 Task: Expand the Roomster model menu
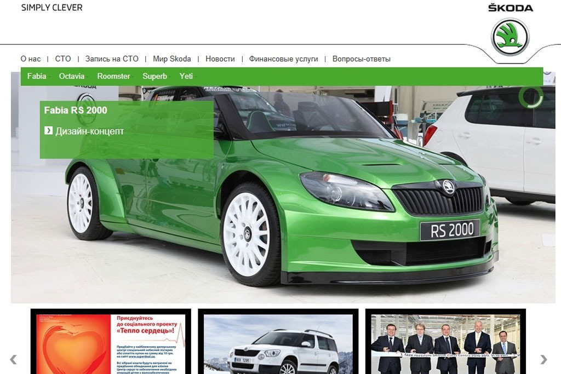[x=113, y=76]
